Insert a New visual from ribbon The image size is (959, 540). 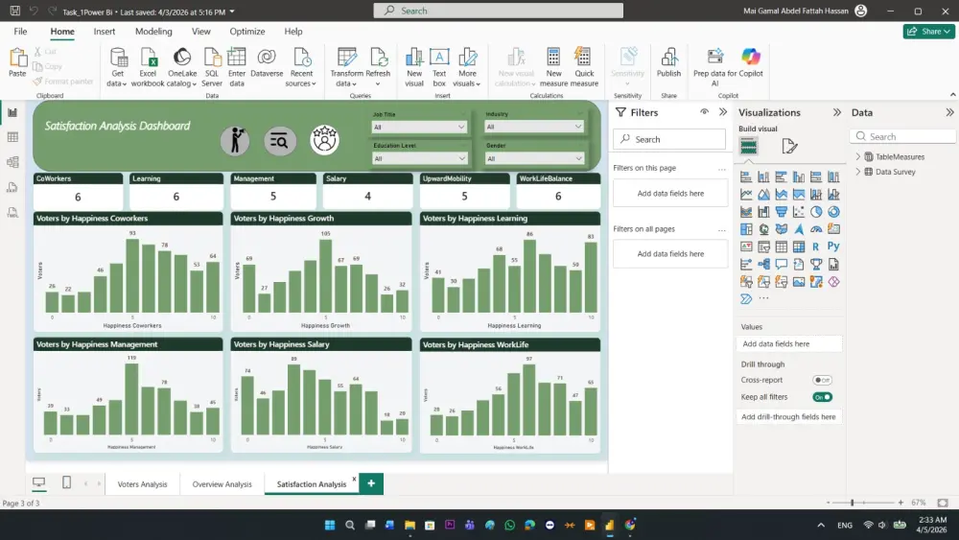click(x=414, y=66)
